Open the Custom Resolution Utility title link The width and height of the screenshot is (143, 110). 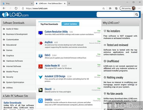tap(56, 32)
